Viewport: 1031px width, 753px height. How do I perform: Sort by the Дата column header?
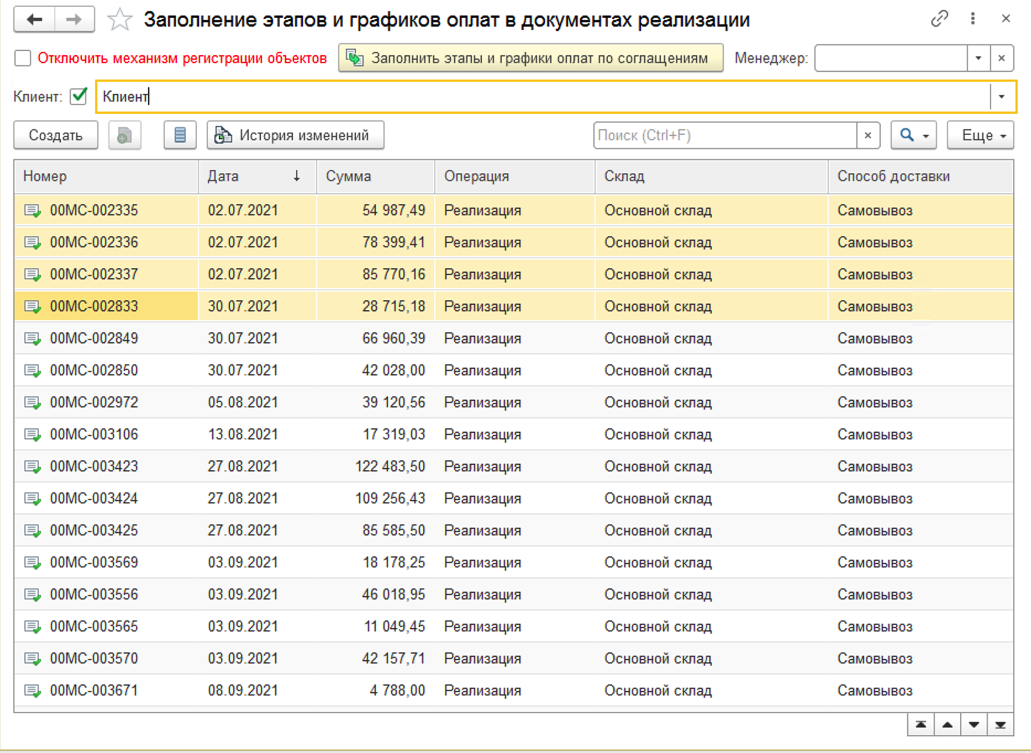pyautogui.click(x=257, y=177)
